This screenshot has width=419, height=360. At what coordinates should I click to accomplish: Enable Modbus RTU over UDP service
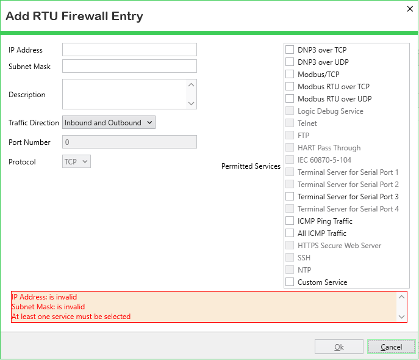point(290,99)
